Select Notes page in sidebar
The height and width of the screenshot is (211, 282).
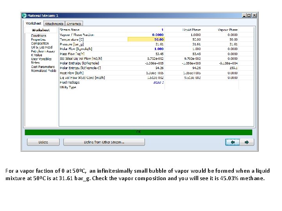35,63
